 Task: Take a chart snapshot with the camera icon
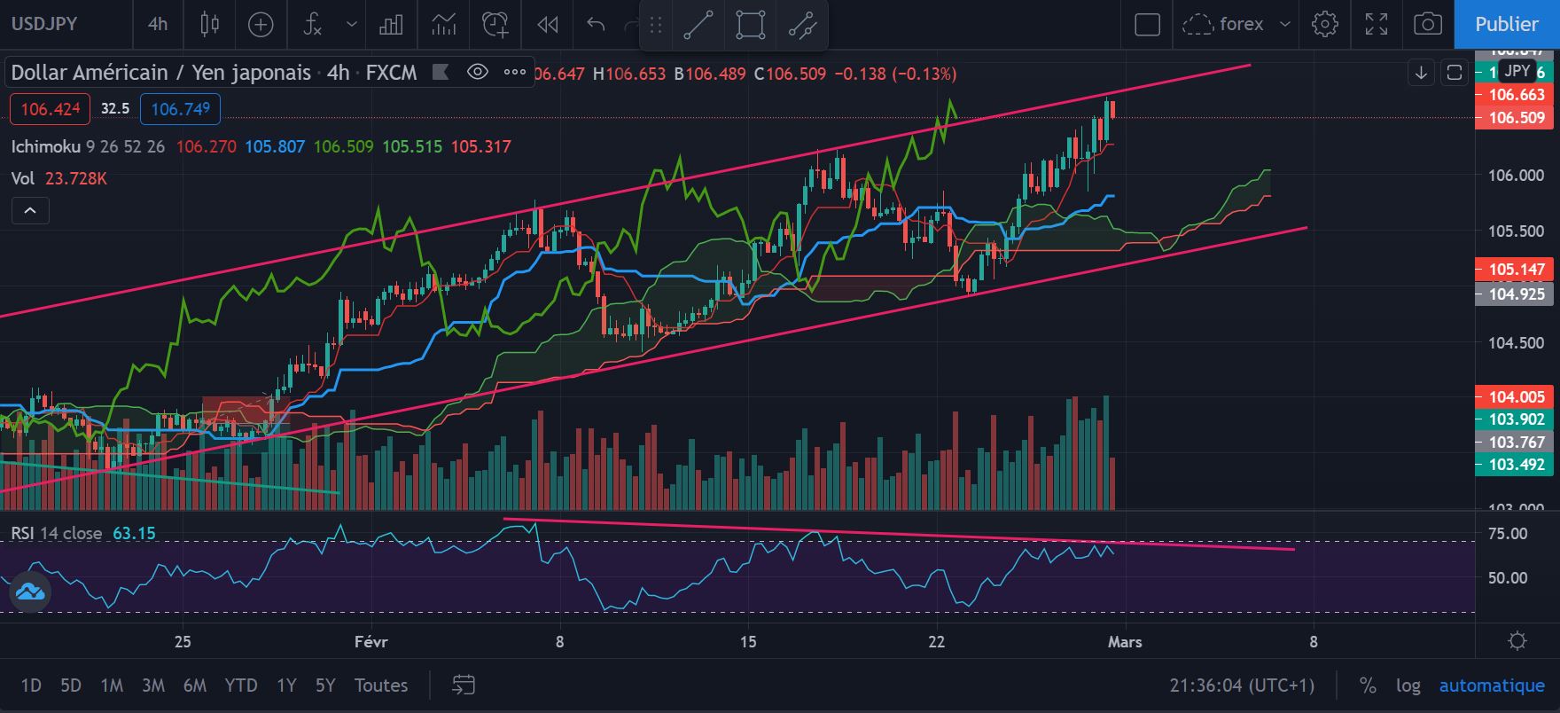[1427, 24]
